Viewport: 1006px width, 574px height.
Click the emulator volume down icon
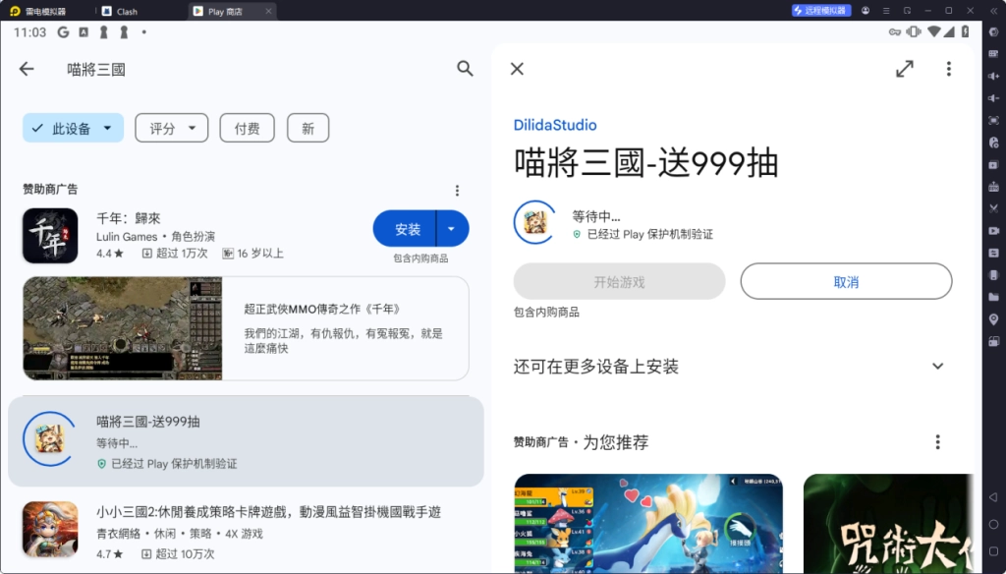click(x=994, y=98)
